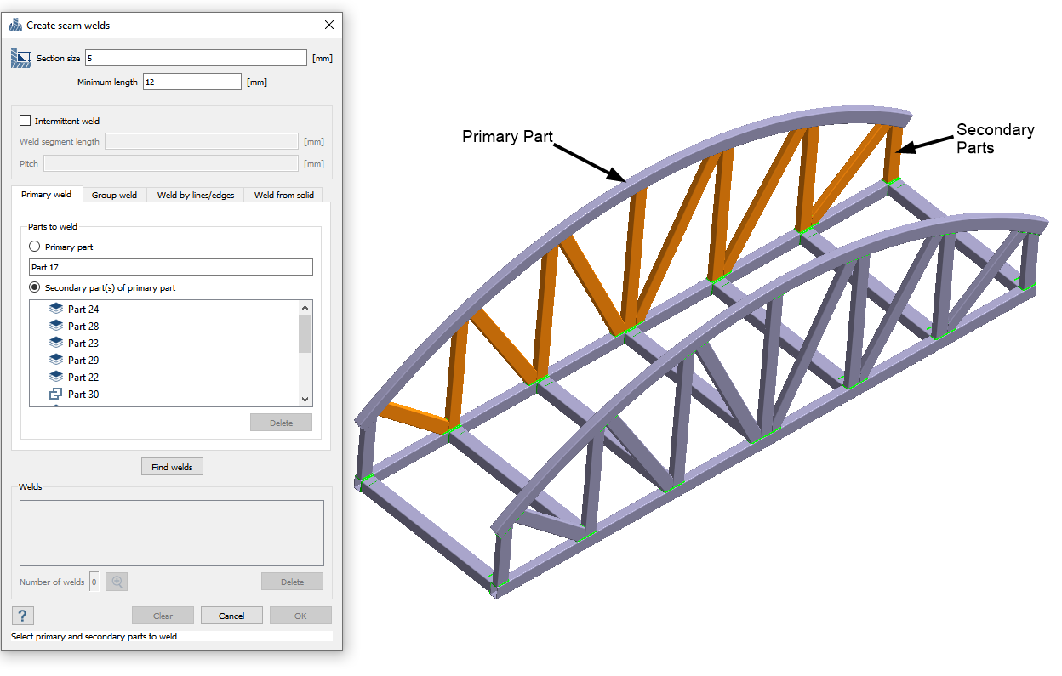The width and height of the screenshot is (1062, 676).
Task: Click the help question mark icon
Action: tap(22, 616)
